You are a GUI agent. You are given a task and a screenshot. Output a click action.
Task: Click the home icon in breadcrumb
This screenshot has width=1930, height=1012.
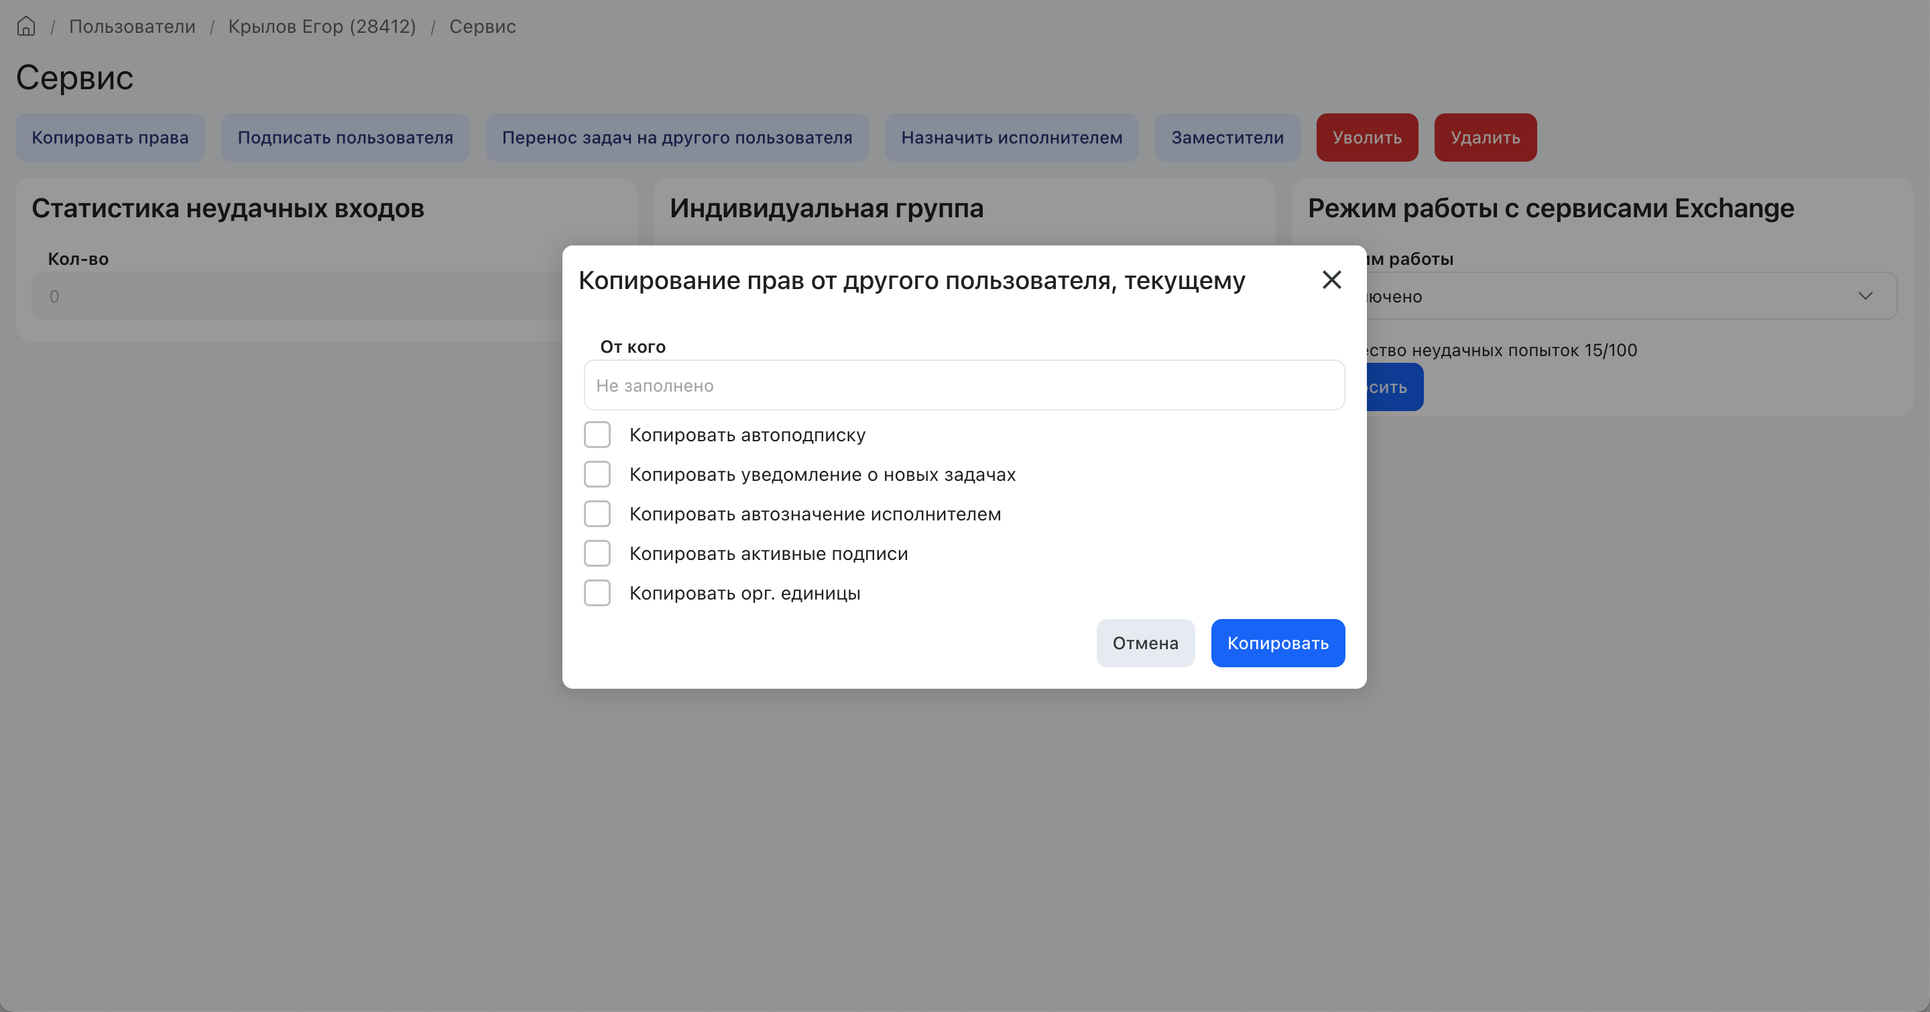point(26,26)
